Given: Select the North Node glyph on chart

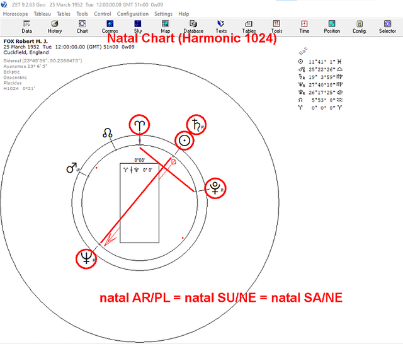Looking at the screenshot, I should (108, 133).
